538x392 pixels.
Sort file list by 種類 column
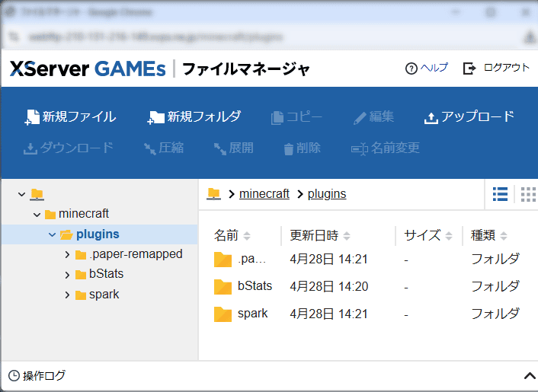(x=489, y=235)
